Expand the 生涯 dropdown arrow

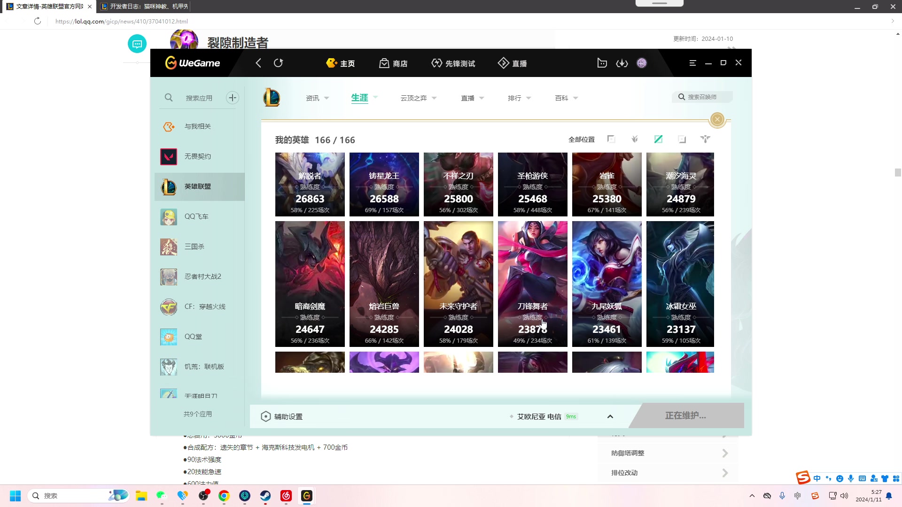tap(375, 98)
